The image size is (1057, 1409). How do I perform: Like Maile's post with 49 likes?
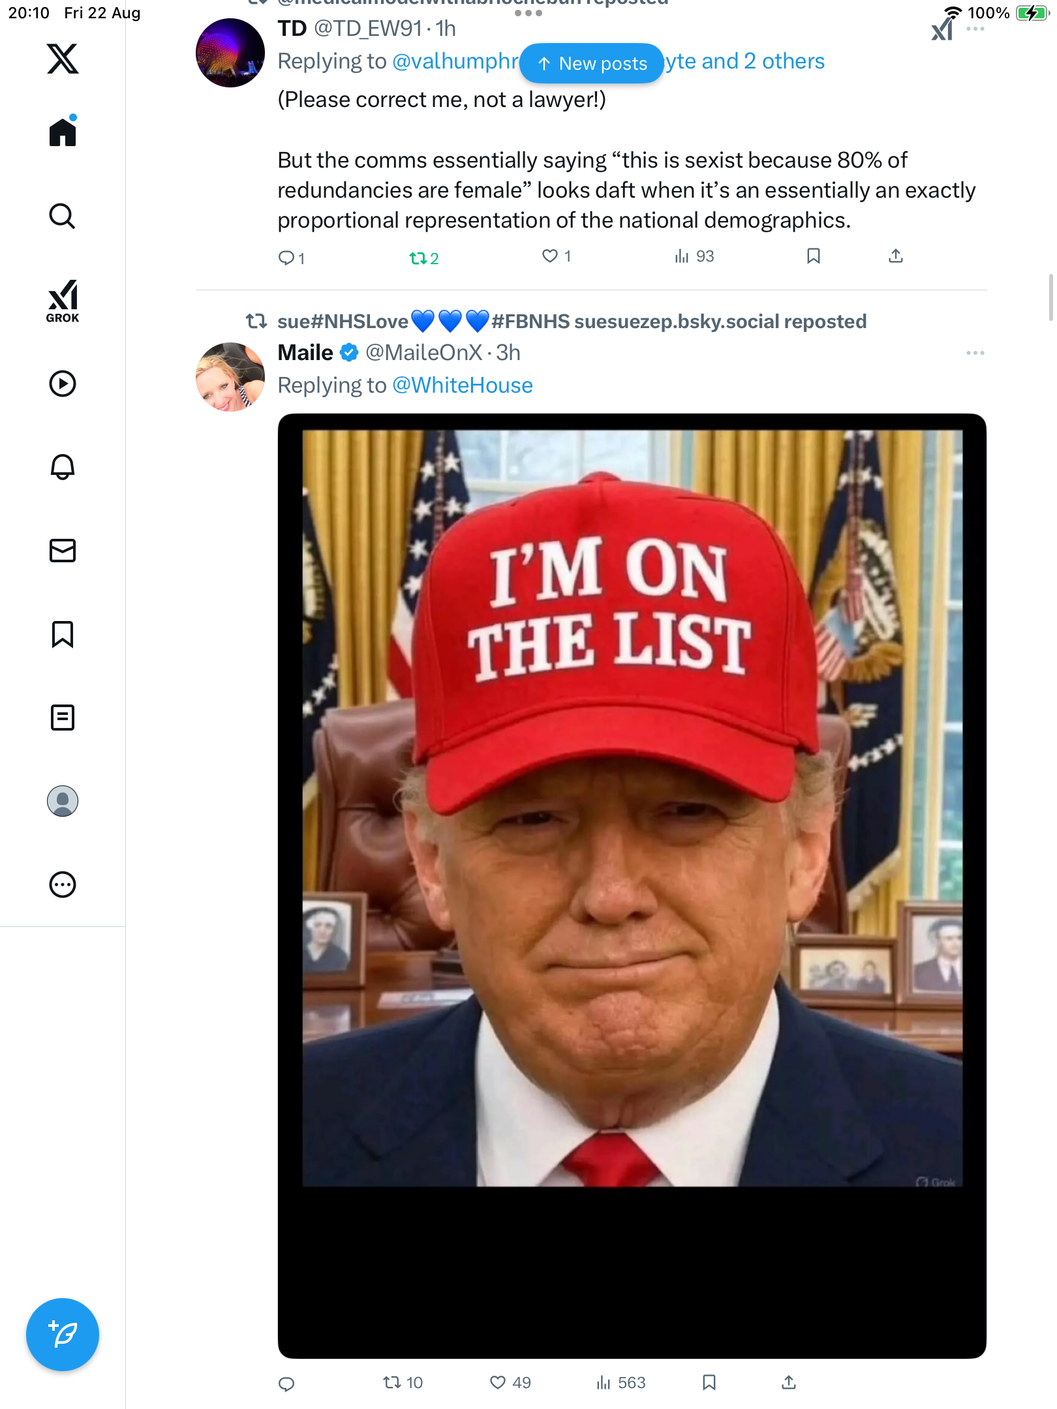click(498, 1382)
